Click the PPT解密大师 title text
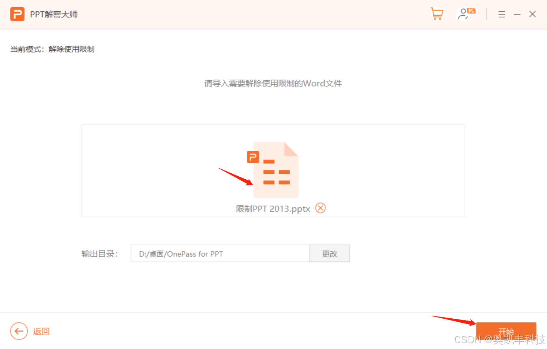The height and width of the screenshot is (349, 547). [x=54, y=14]
